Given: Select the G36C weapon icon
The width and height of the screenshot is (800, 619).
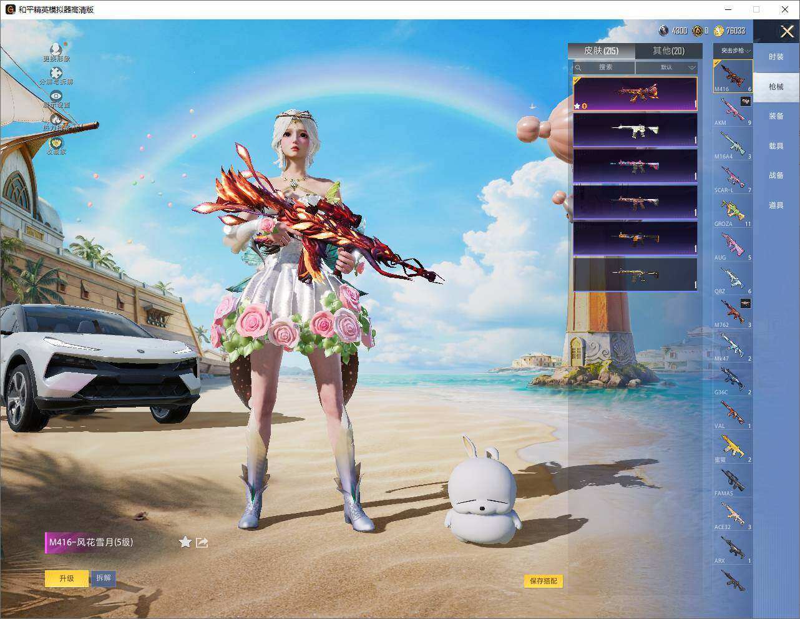Looking at the screenshot, I should [x=733, y=380].
